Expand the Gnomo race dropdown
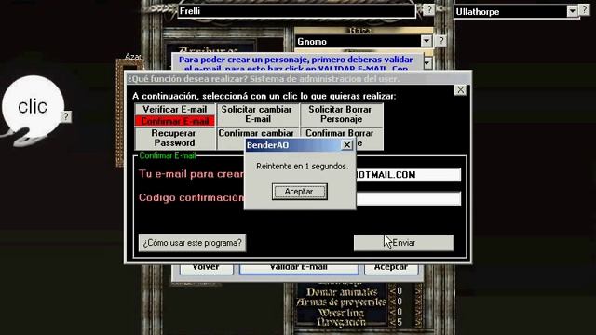Viewport: 596px width, 335px height. tap(427, 41)
